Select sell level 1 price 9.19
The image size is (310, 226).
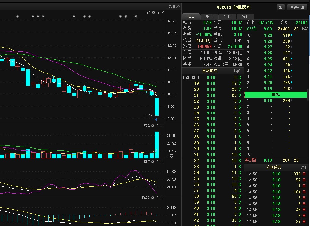point(268,89)
